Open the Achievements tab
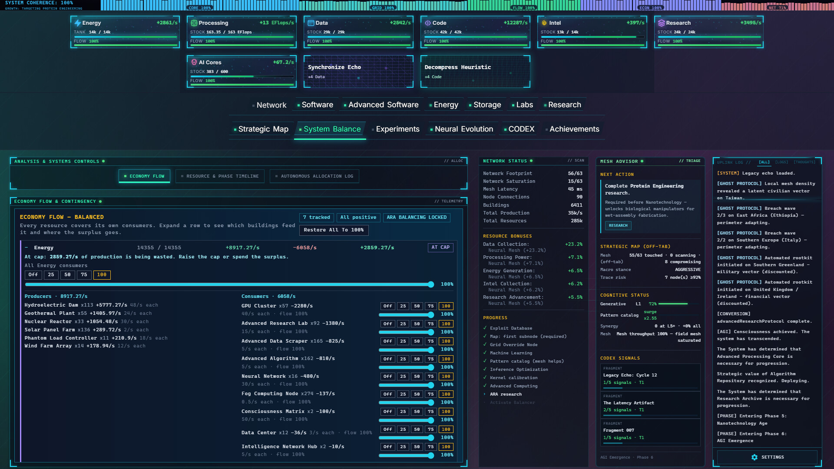 point(572,129)
